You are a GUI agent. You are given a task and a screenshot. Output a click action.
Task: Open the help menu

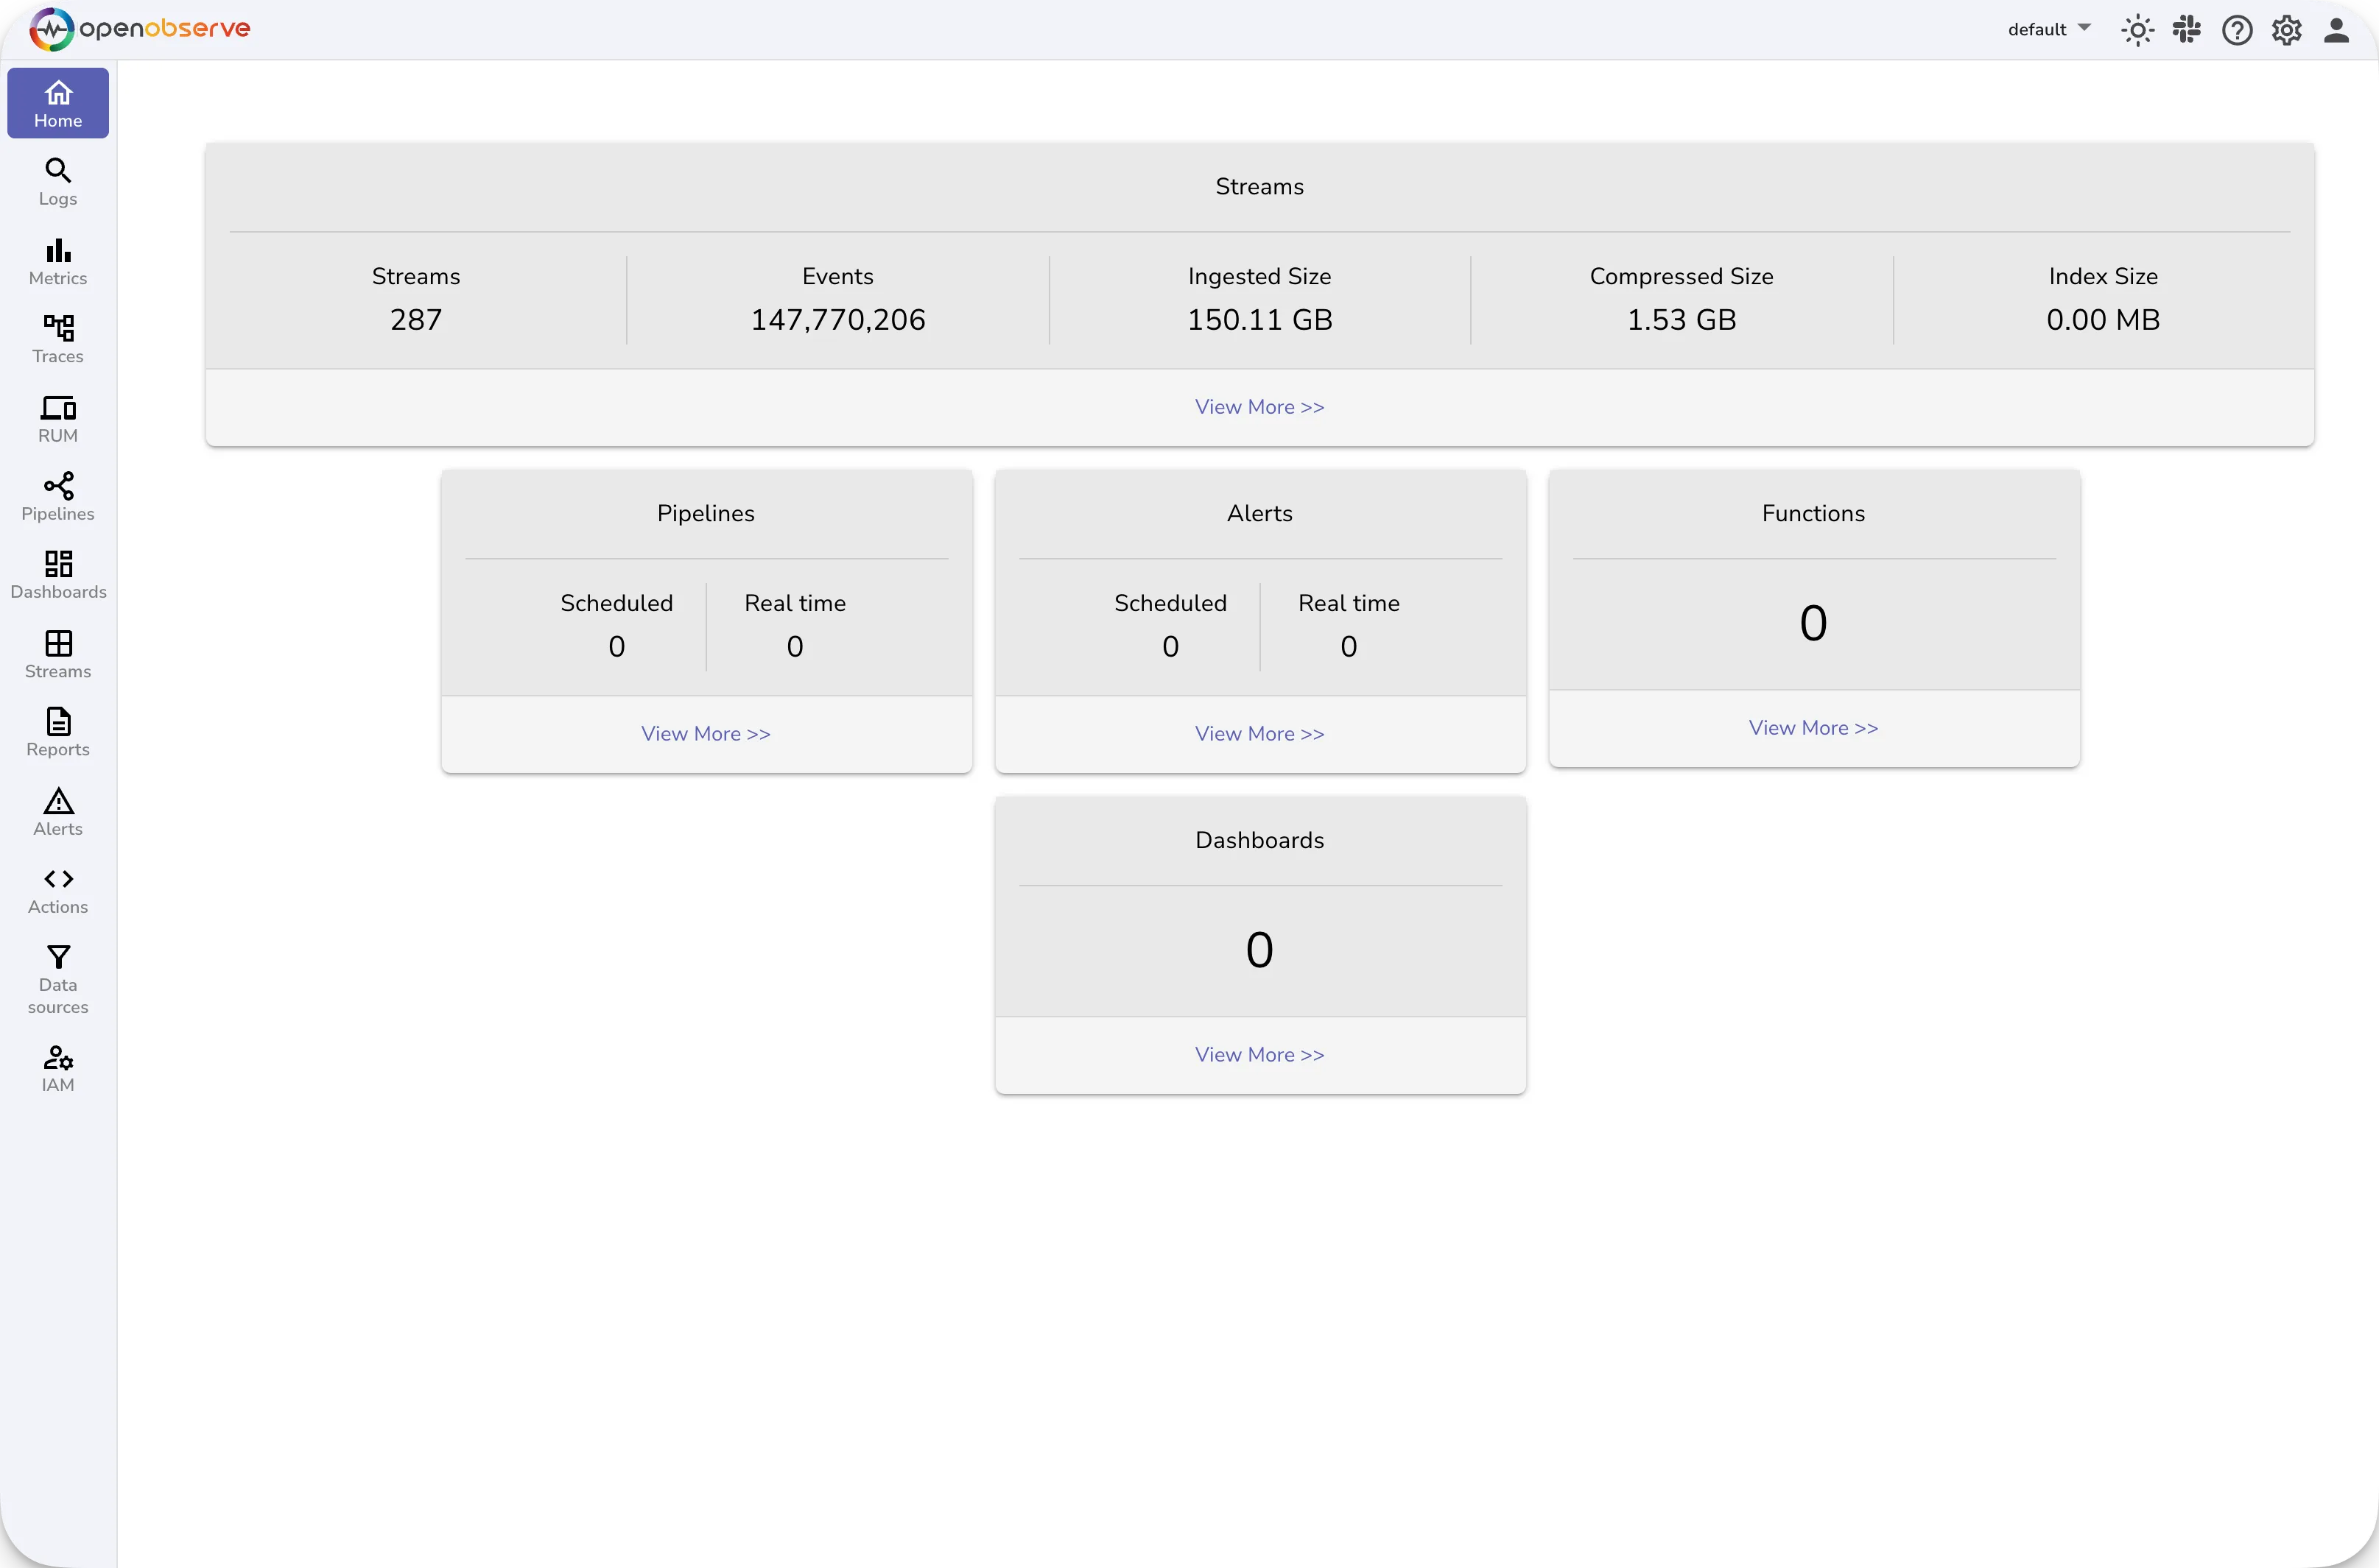coord(2237,30)
